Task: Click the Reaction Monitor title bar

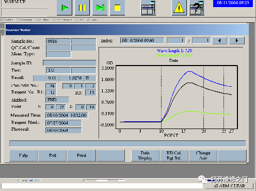Action: click(127, 30)
